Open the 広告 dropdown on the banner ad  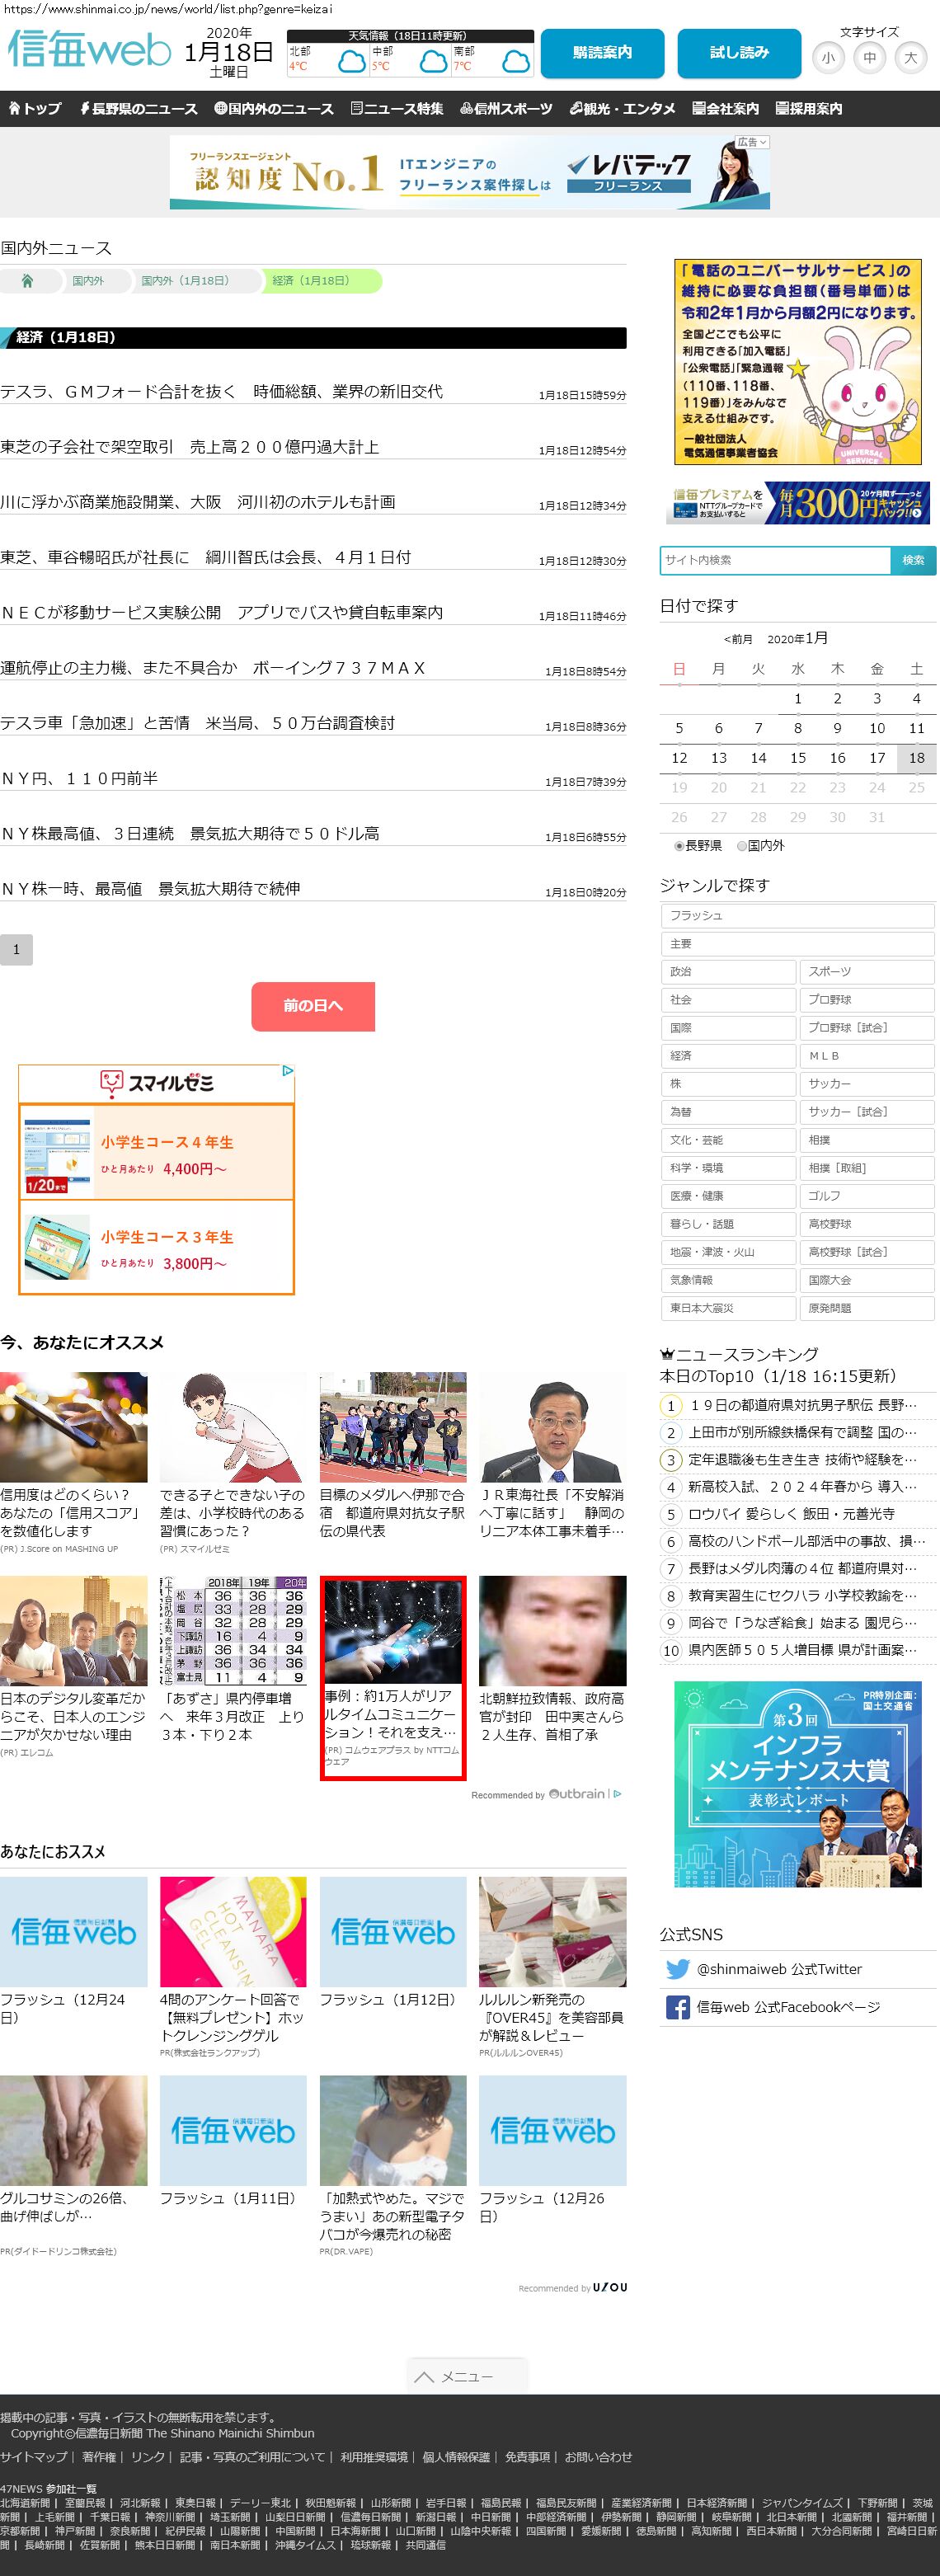click(751, 142)
